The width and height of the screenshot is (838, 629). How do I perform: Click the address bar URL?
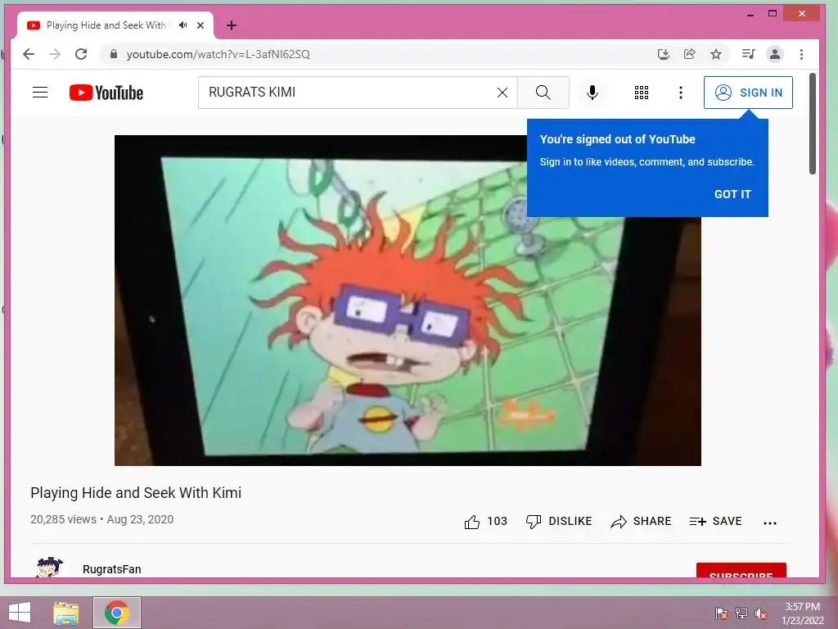click(x=218, y=54)
